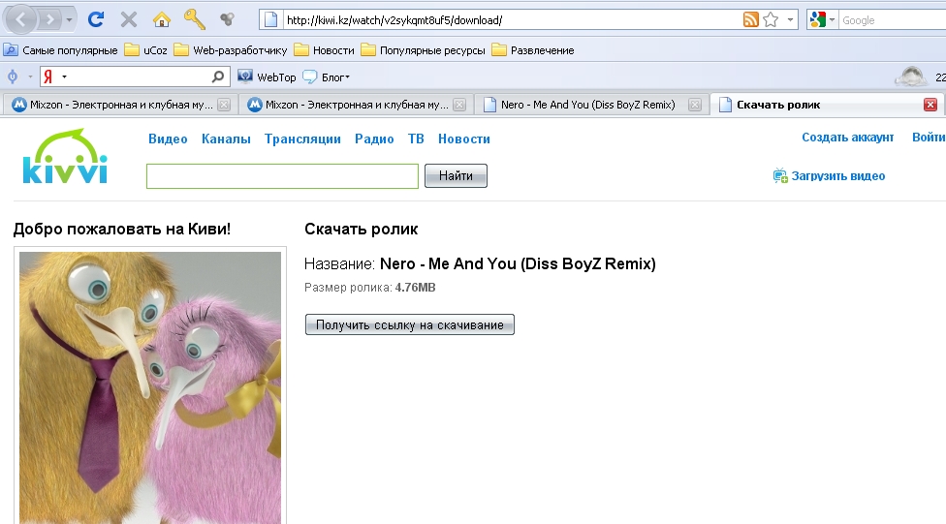Click the Yandex bar blue logo icon
The width and height of the screenshot is (946, 524).
[12, 77]
